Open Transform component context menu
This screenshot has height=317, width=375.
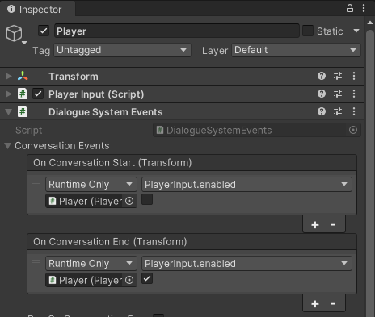(354, 76)
